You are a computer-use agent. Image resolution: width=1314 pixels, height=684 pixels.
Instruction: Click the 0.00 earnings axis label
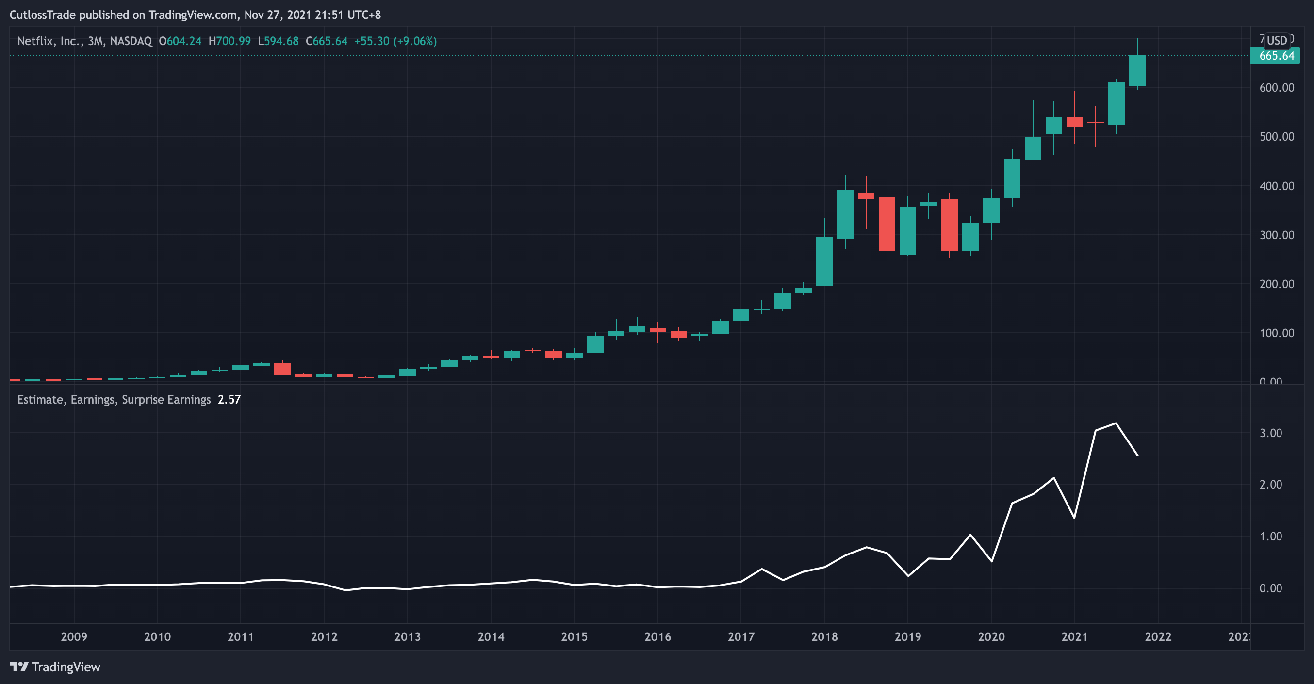pos(1271,588)
